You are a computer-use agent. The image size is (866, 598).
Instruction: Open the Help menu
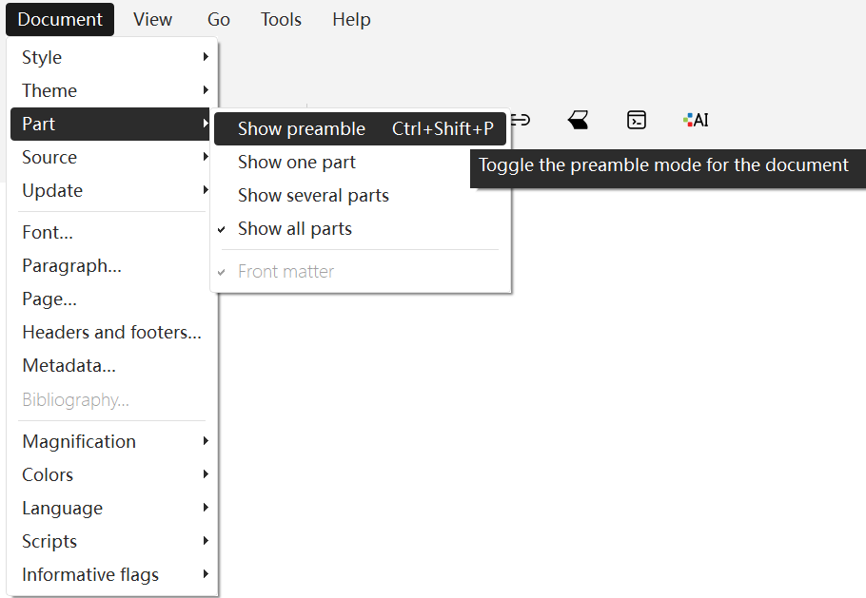click(351, 20)
